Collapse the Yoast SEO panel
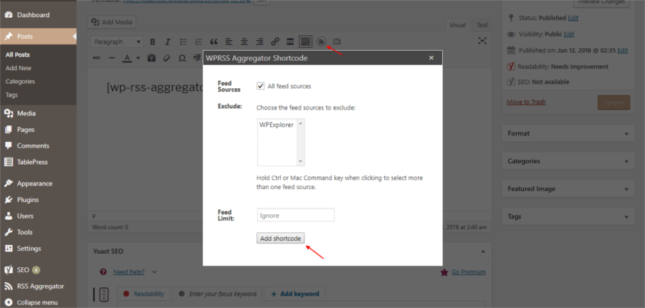Screen dimensions: 645x308 pyautogui.click(x=483, y=251)
